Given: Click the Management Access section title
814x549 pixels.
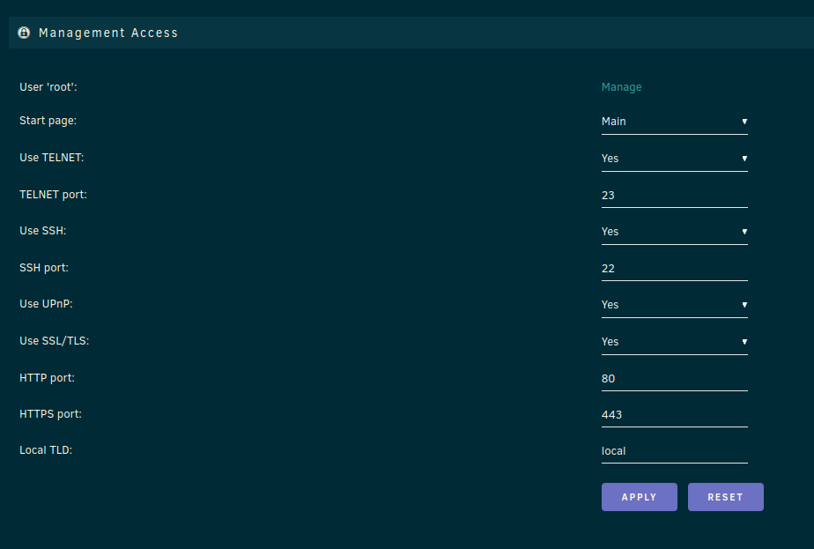Looking at the screenshot, I should (108, 33).
